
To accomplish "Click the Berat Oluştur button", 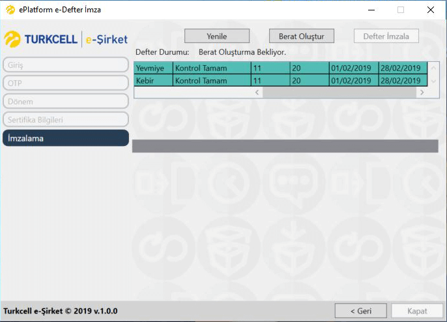I will click(302, 36).
